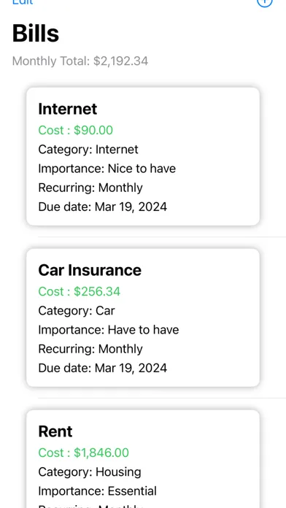Select the Bills page heading
This screenshot has width=286, height=508.
point(36,34)
